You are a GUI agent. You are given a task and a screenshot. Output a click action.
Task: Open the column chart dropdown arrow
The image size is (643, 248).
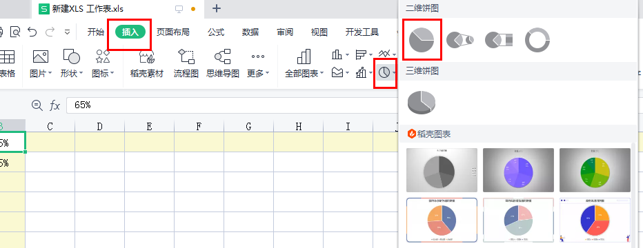[x=347, y=54]
